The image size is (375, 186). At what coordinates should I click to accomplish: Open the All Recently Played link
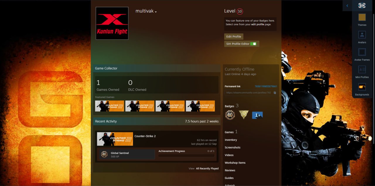coord(207,169)
